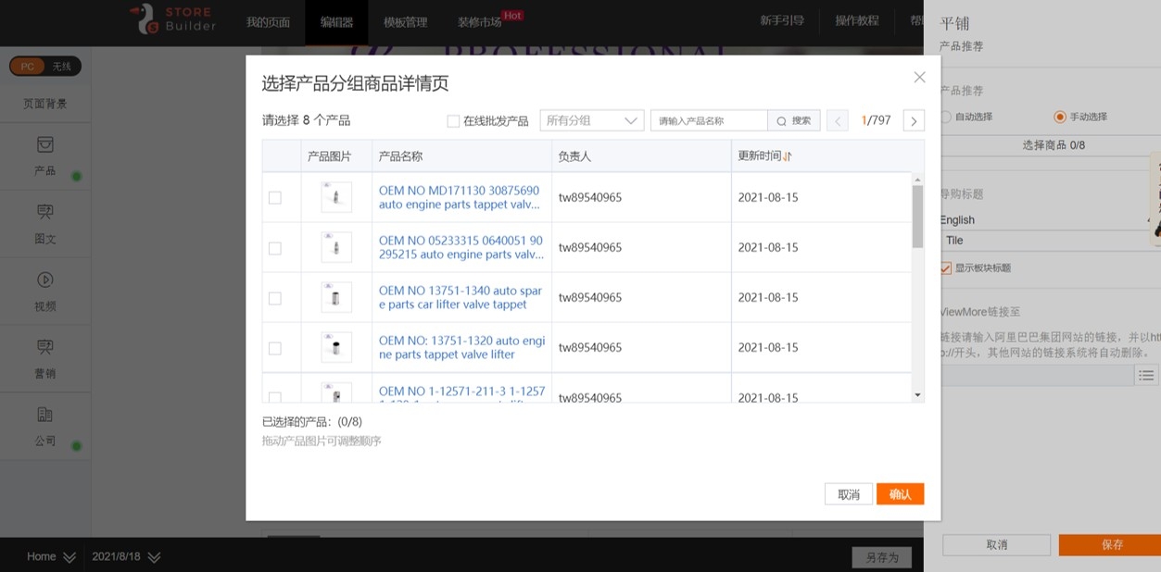The width and height of the screenshot is (1161, 572).
Task: Check the OEM NO MD171130 product row
Action: [x=274, y=198]
